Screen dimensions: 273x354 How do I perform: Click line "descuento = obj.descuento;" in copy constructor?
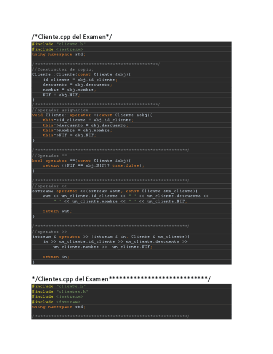(78, 85)
